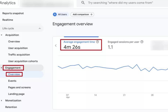Open help icon for Average engagement time
The width and height of the screenshot is (168, 112).
pos(97,42)
